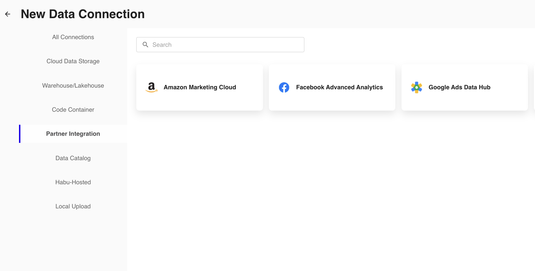Select the Partner Integration tab

(73, 134)
